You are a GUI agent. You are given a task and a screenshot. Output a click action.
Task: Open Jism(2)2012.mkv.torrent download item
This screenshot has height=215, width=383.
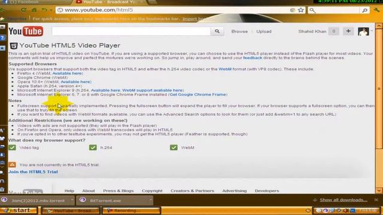click(x=38, y=201)
